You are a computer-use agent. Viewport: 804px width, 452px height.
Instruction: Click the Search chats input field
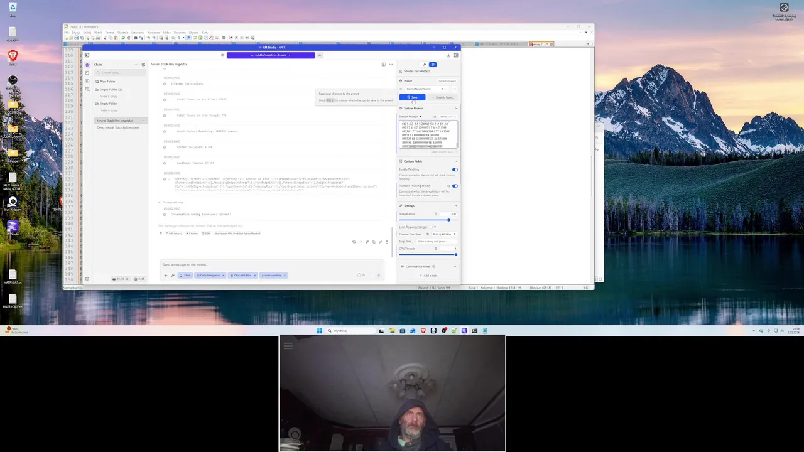pos(121,73)
